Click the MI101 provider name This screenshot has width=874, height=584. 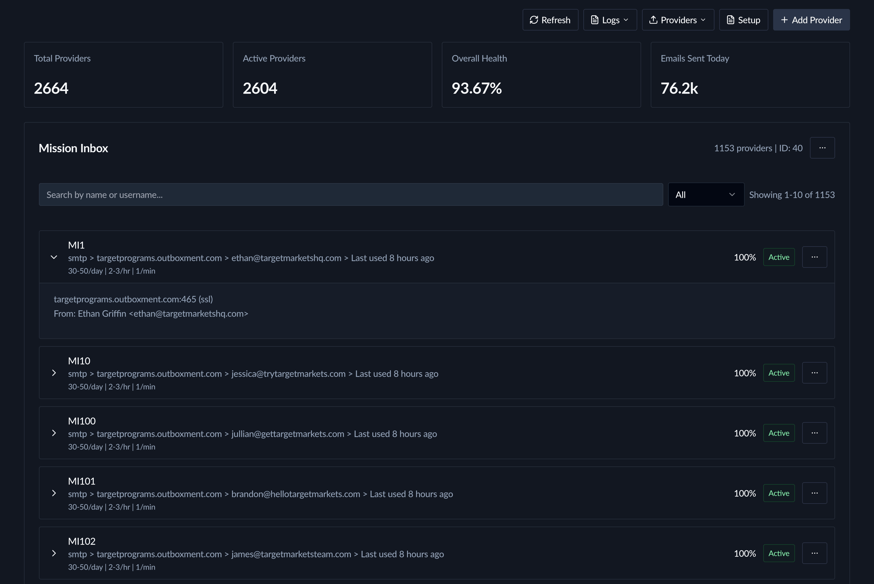[x=82, y=481]
